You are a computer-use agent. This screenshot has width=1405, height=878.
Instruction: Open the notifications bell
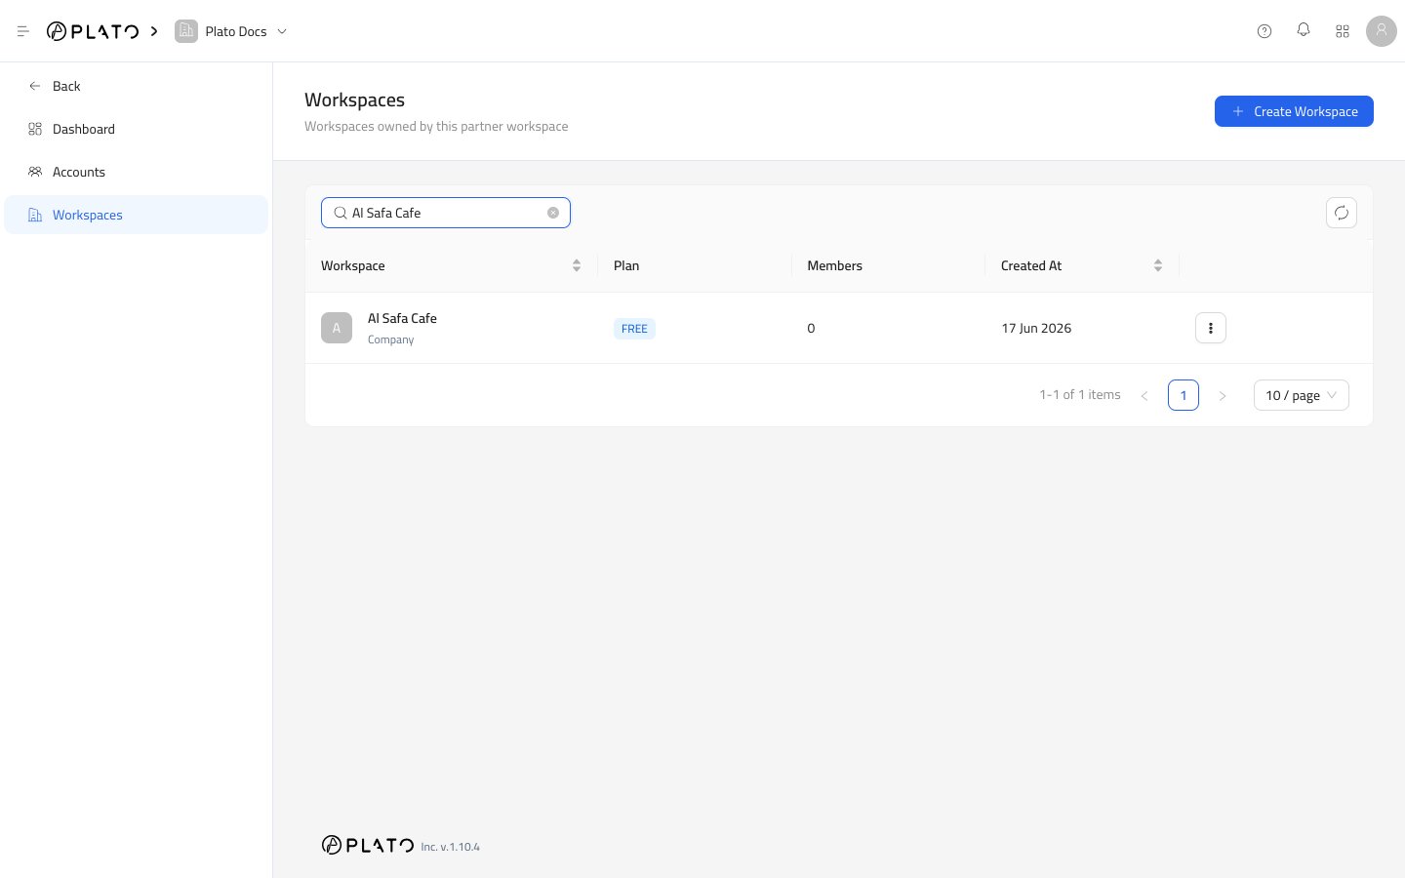[1304, 30]
